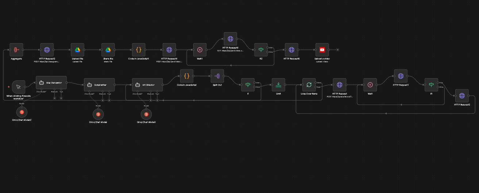Add a Tool to the Scriptwriter
479x193 pixels.
[x=109, y=100]
